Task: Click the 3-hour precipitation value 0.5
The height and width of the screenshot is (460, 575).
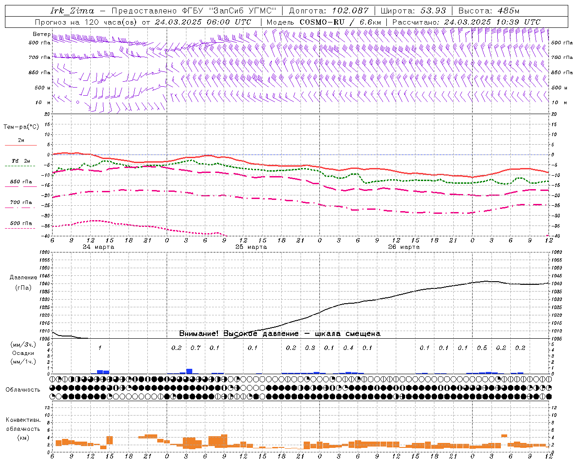Action: pyautogui.click(x=482, y=348)
